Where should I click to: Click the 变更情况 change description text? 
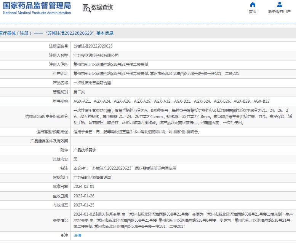183,221
